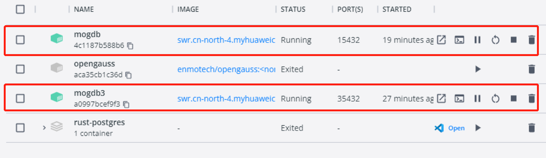Screen dimensions: 546x158
Task: Open terminal for mogdb container
Action: point(459,40)
